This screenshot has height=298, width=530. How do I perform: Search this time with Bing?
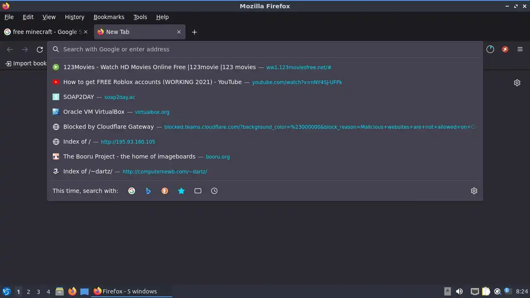pos(148,191)
